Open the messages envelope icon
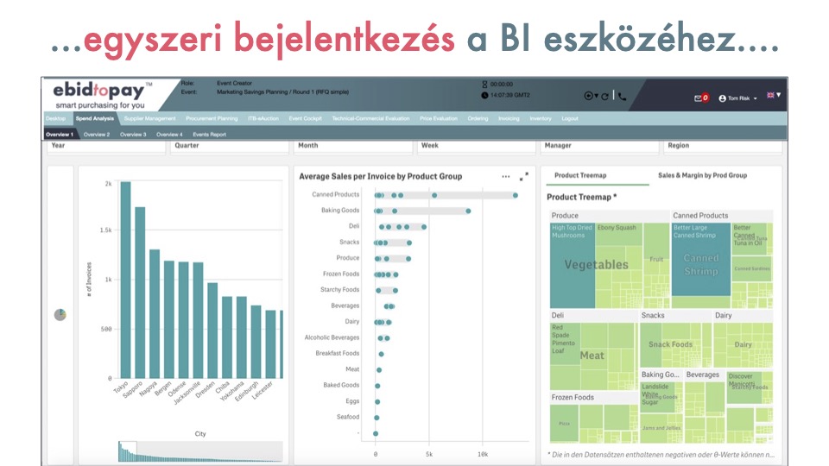 pos(699,98)
